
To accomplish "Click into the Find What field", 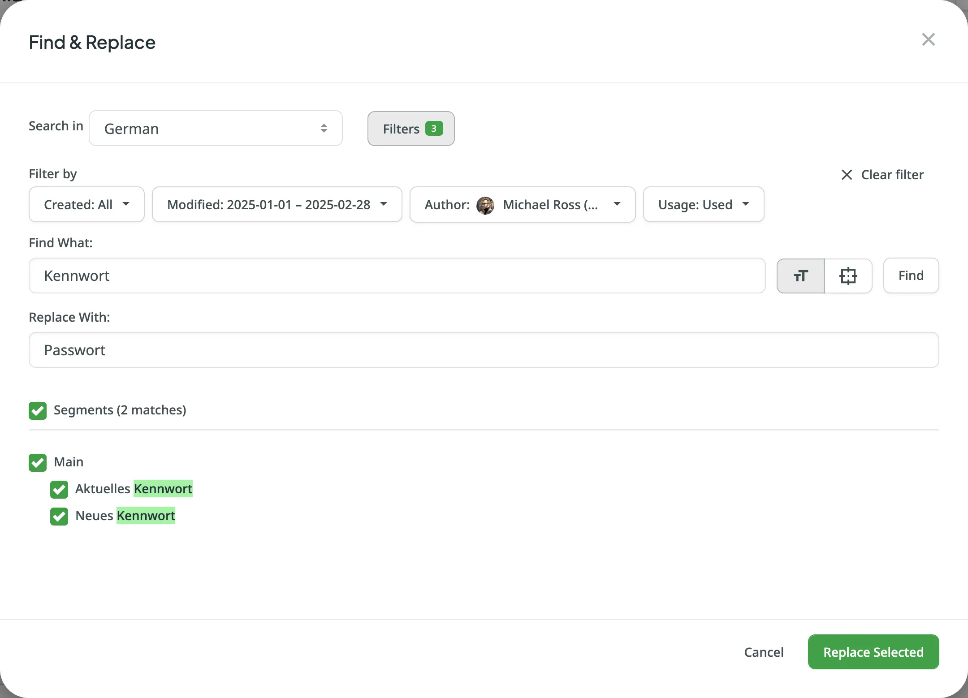I will (x=397, y=276).
